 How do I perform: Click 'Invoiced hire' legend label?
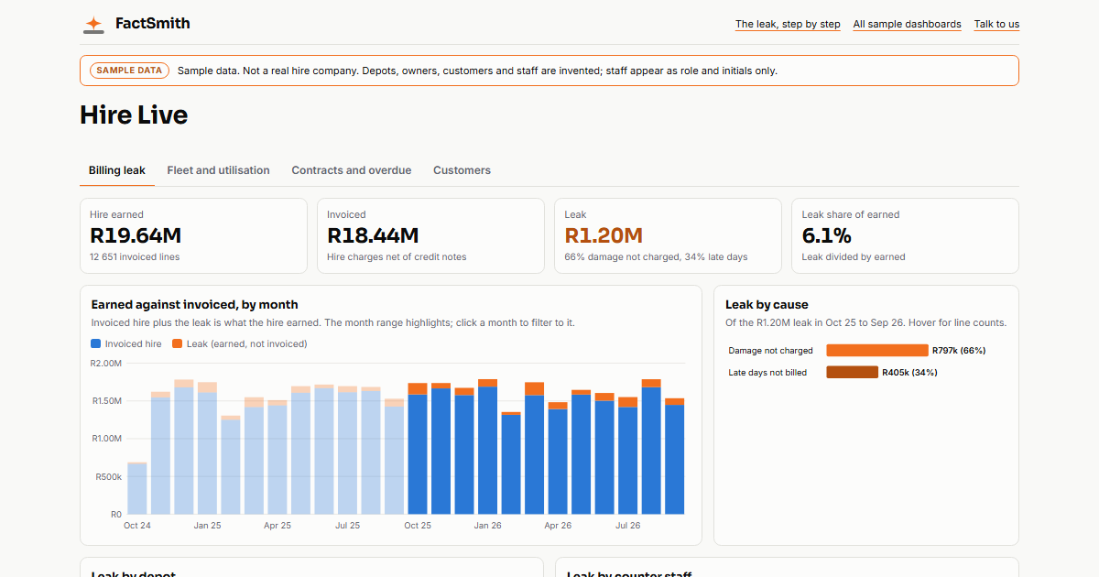134,344
